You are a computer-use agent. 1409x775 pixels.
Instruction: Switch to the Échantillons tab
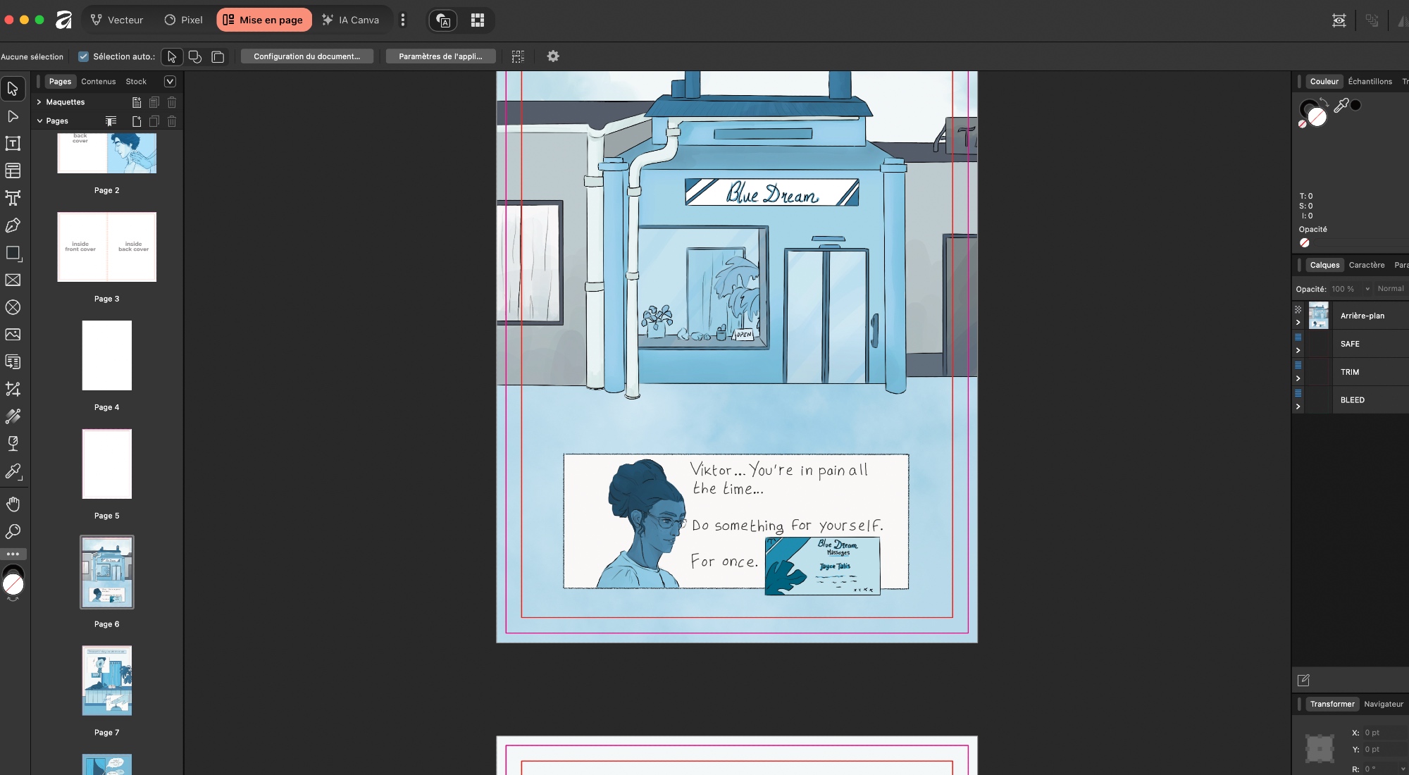click(x=1370, y=82)
